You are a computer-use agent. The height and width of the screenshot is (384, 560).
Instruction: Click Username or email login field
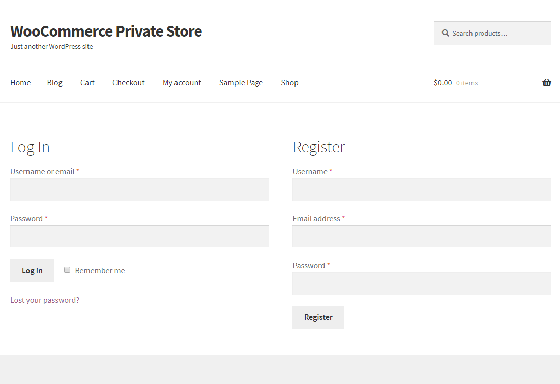click(139, 189)
